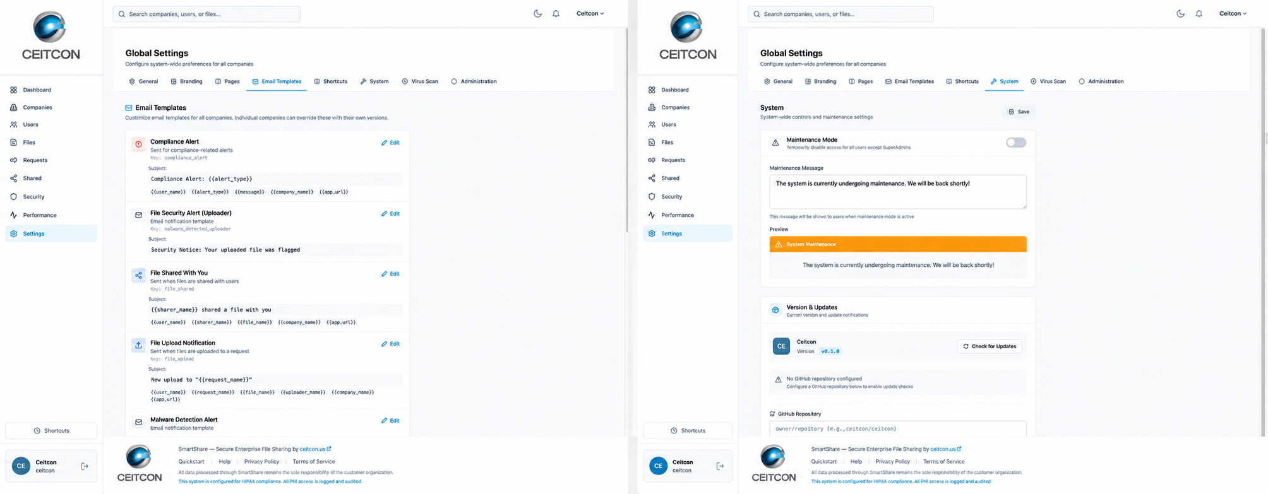Screen dimensions: 1268x494
Task: Click the Maintenance Message text area
Action: coord(898,192)
